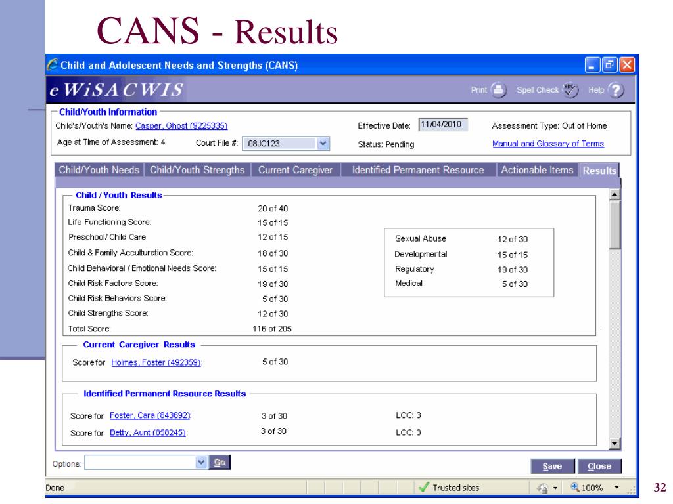Viewport: 673px width, 504px height.
Task: Restore down the CANS window
Action: (x=609, y=65)
